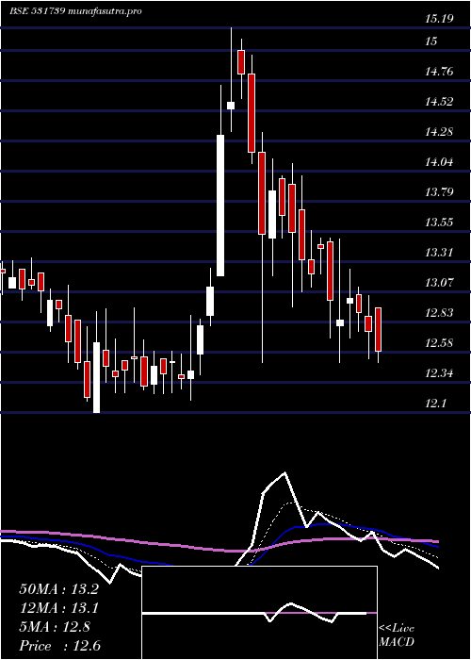This screenshot has width=471, height=660.
Task: Click the <<Live MACD label
Action: 397,635
